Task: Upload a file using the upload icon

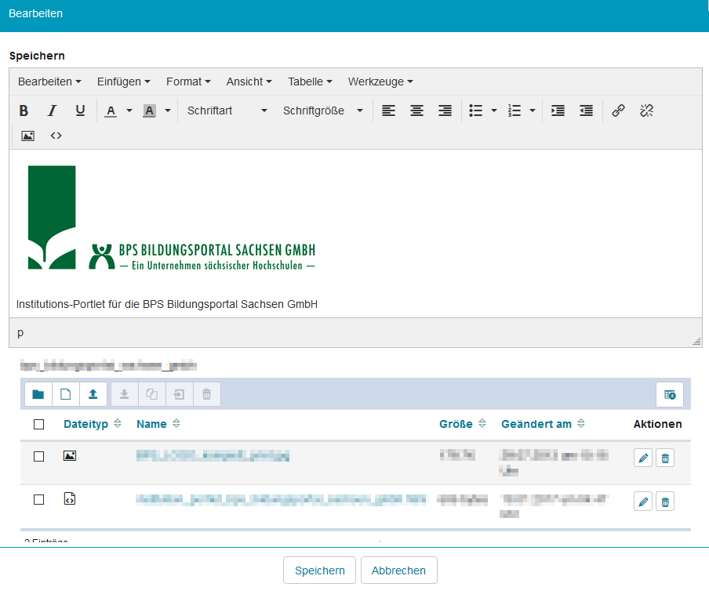Action: (x=94, y=394)
